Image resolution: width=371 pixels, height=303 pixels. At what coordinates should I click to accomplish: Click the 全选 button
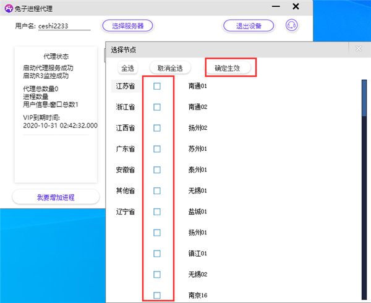[x=127, y=68]
